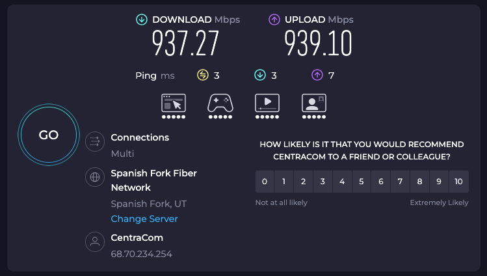Viewport: 487px width, 276px height.
Task: Click the web browsing performance icon
Action: [174, 103]
